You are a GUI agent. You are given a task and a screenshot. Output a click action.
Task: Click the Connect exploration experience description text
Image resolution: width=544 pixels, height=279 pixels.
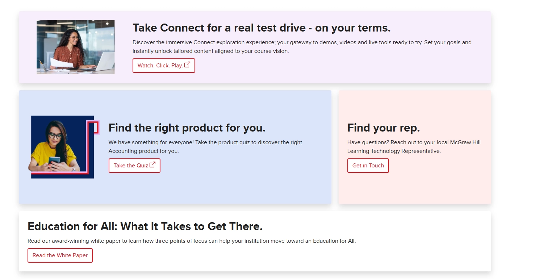coord(302,47)
